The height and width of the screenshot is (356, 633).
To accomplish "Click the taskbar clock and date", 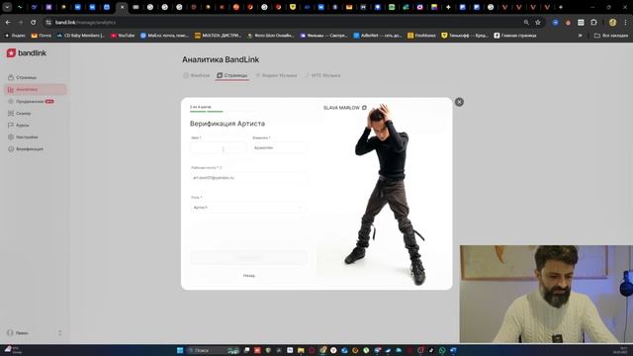I will coord(620,350).
